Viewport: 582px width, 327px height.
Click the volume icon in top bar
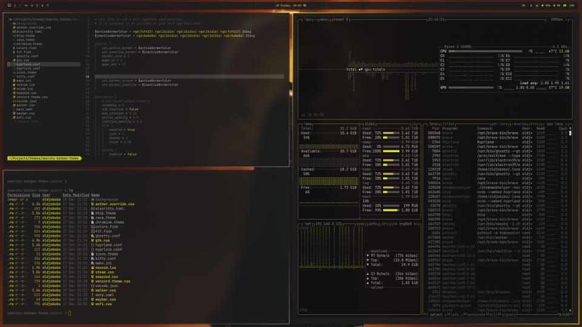543,5
